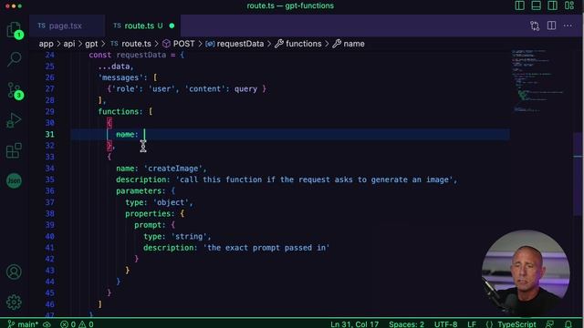Open the Extensions view
Image resolution: width=584 pixels, height=328 pixels.
14,150
